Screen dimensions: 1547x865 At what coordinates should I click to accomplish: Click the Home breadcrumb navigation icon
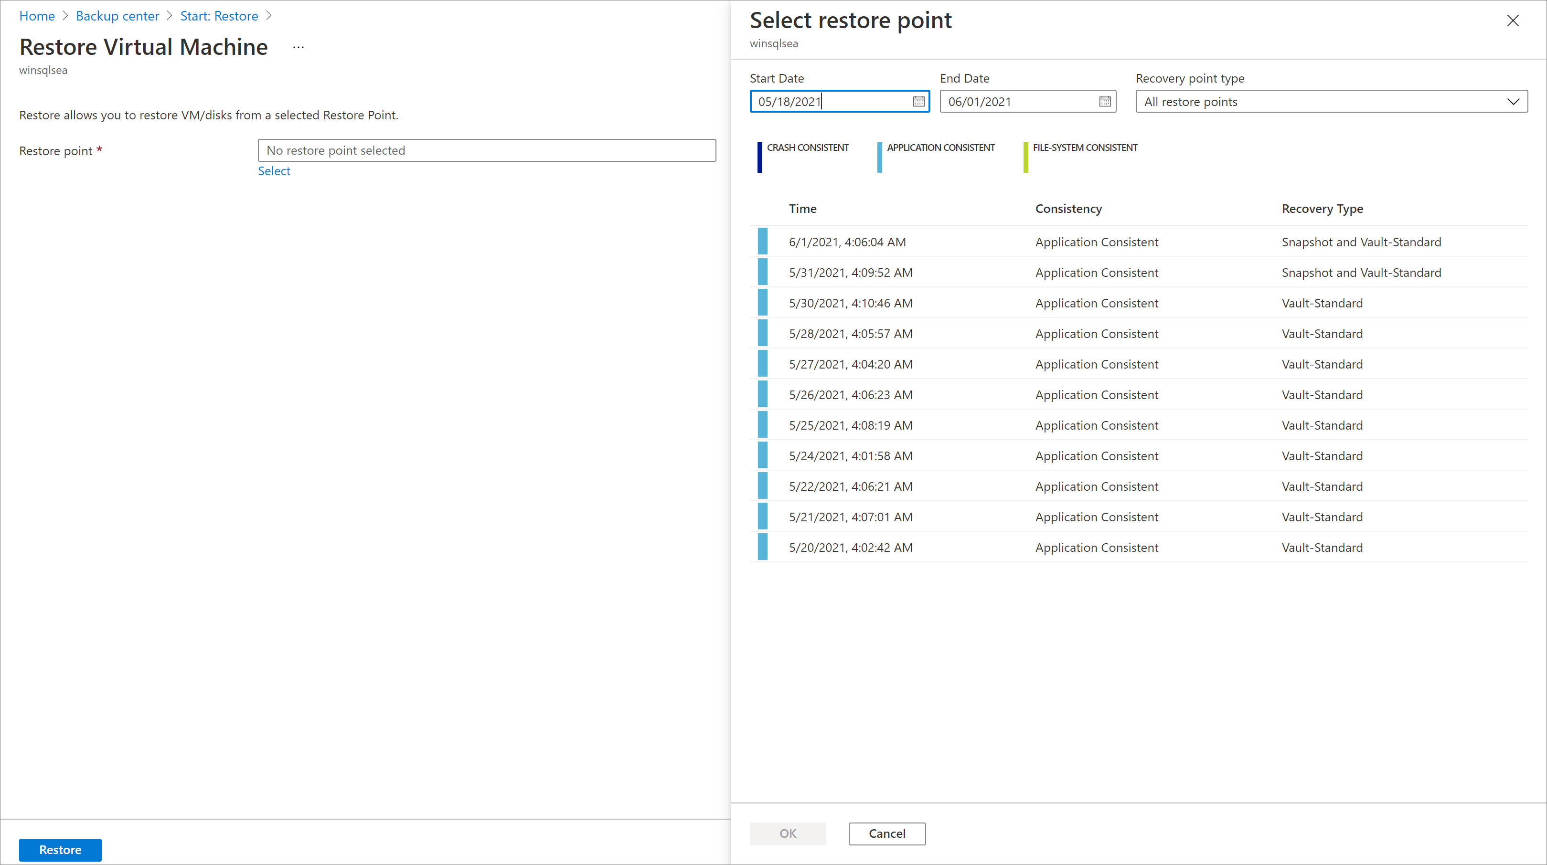pos(37,15)
